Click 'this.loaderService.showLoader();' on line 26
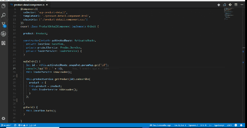Screen dimensions: 247x128 coord(49,72)
